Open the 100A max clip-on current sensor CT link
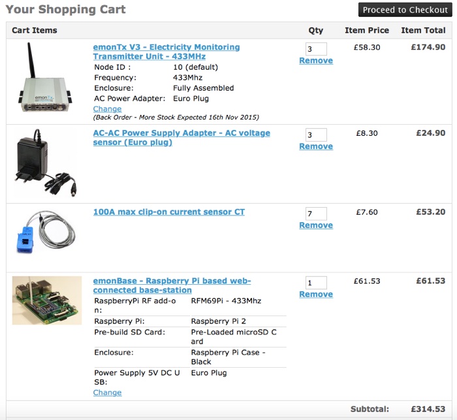Viewport: 457px width, 420px height. pyautogui.click(x=168, y=212)
